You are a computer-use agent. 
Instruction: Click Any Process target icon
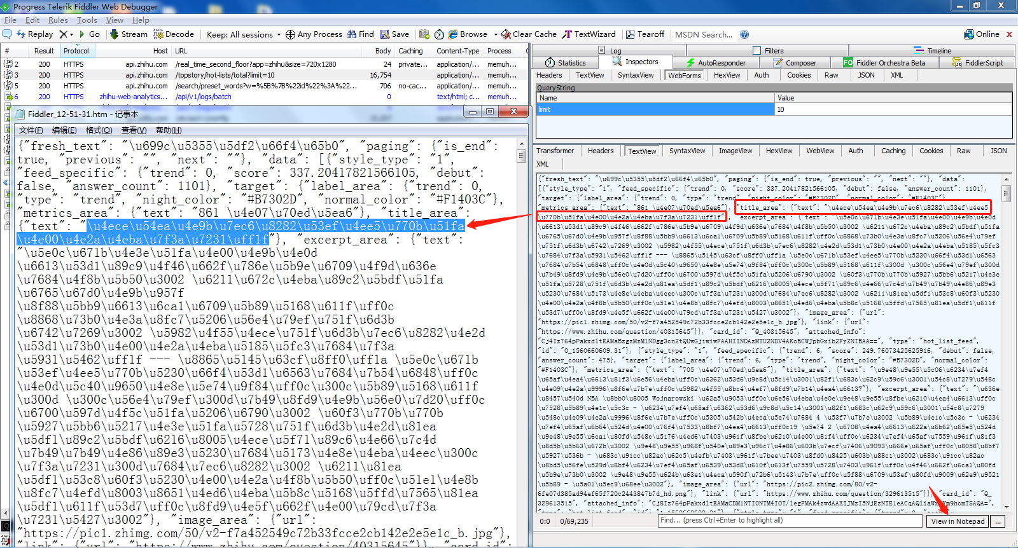coord(290,34)
